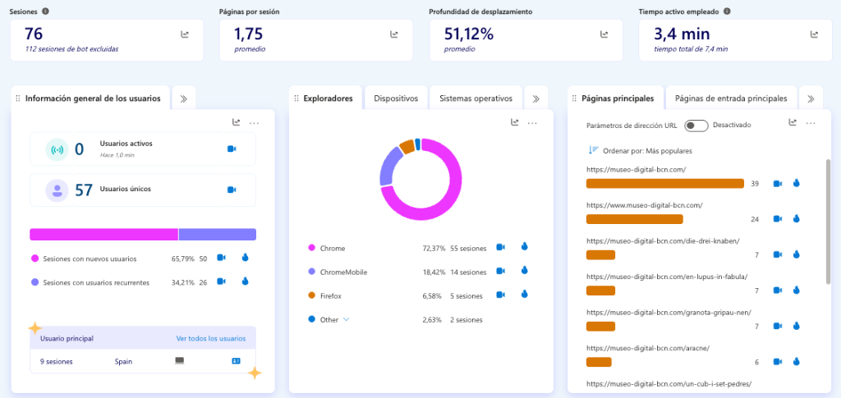Click the pink new users sessions bar
The image size is (841, 398).
click(x=103, y=235)
